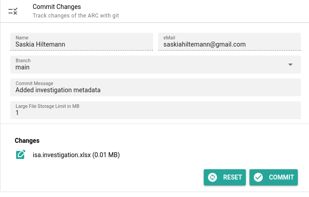Expand the Branch dropdown arrow

tap(290, 64)
